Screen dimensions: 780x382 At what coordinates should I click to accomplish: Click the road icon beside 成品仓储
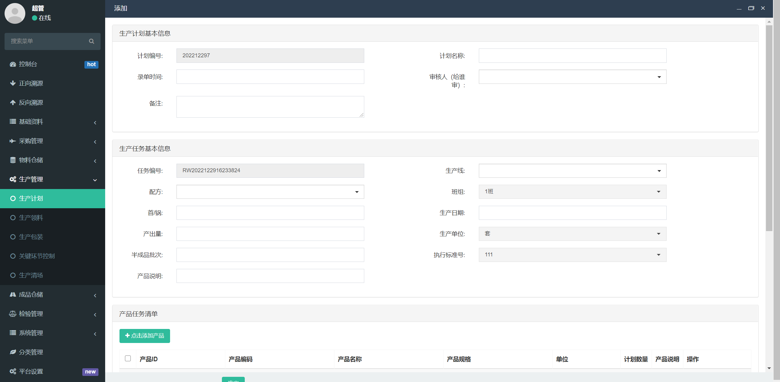click(x=13, y=295)
